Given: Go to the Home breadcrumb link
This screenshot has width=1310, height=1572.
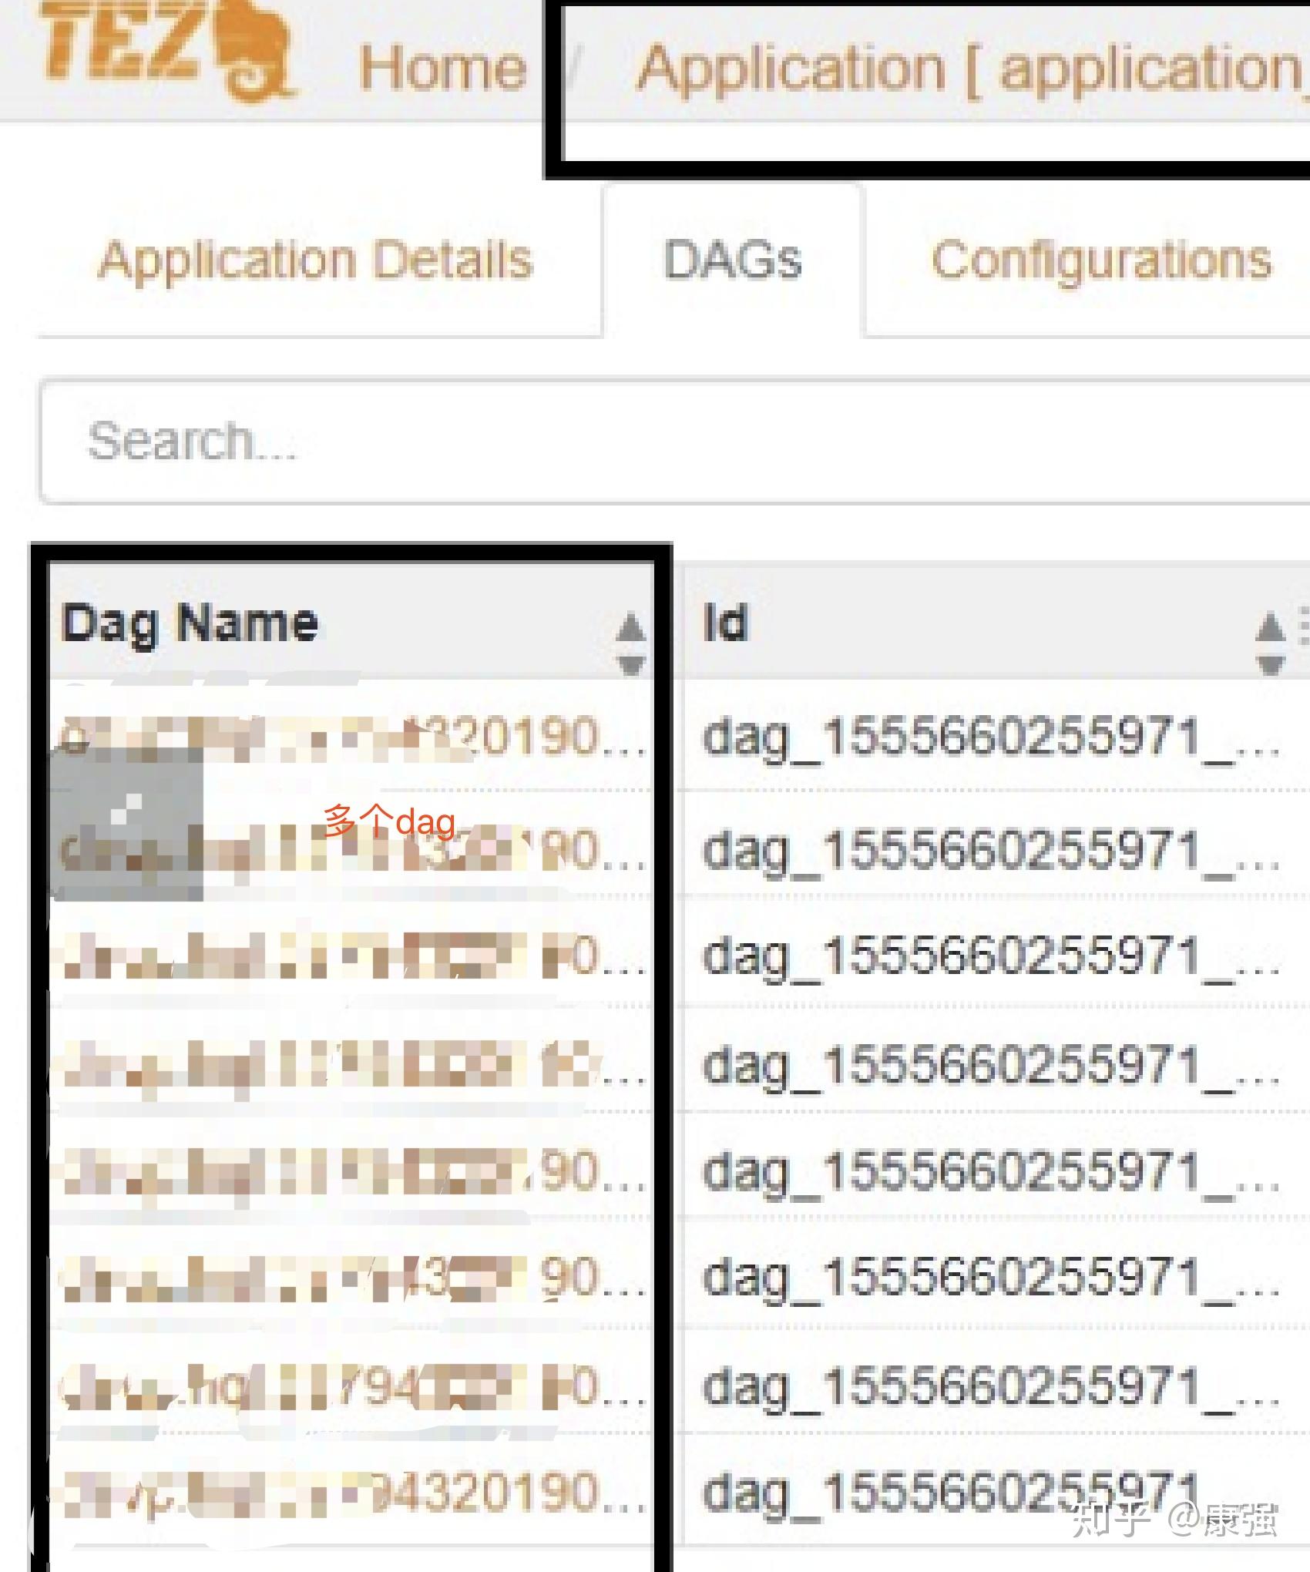Looking at the screenshot, I should 443,68.
